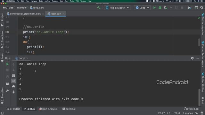
Task: Click the green inspection checkmark
Action: pyautogui.click(x=199, y=18)
